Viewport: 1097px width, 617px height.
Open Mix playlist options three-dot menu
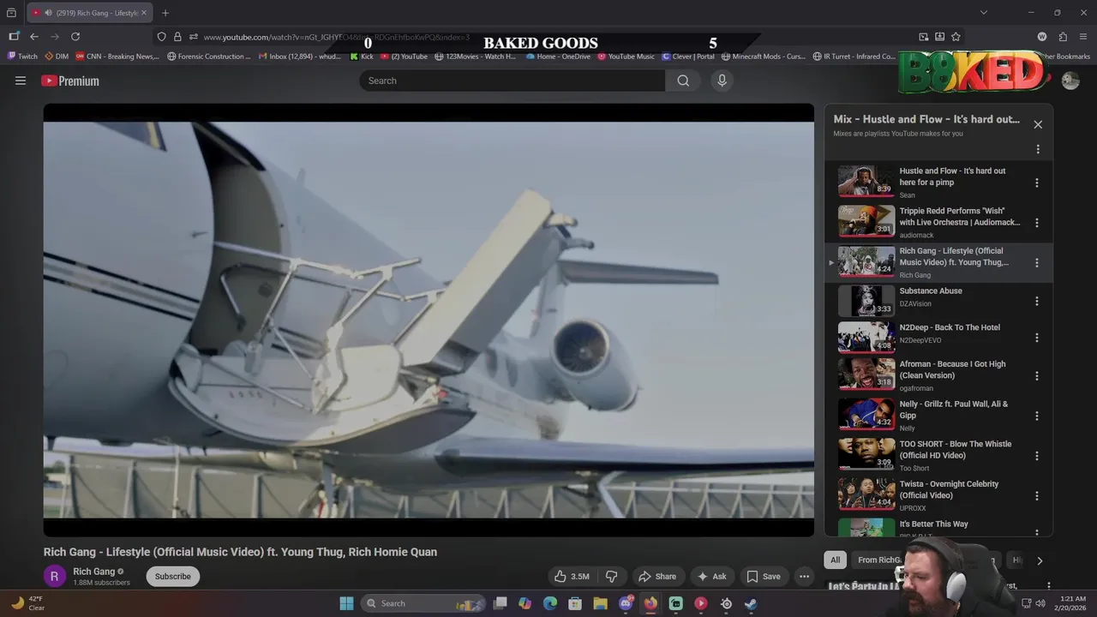[1038, 149]
